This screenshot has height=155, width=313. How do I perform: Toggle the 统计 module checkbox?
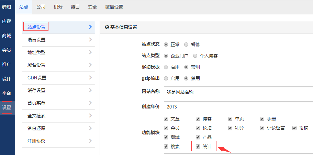(x=198, y=147)
